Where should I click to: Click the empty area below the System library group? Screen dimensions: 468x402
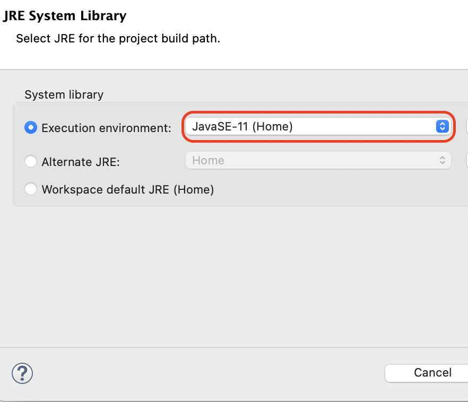click(x=234, y=276)
